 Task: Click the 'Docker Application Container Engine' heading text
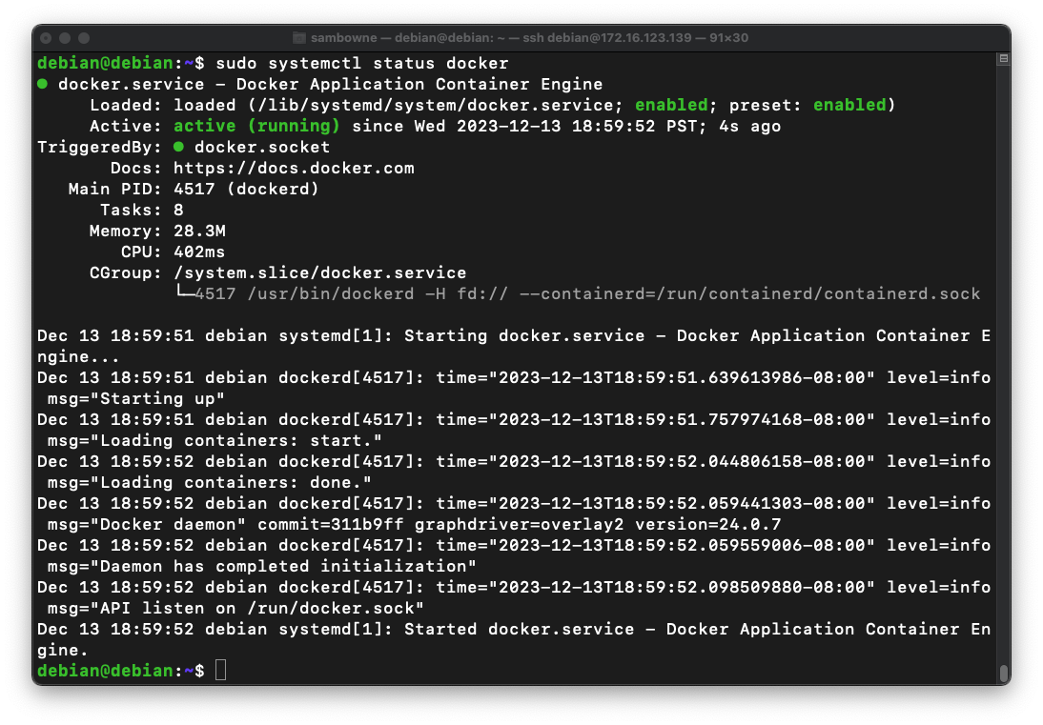419,84
